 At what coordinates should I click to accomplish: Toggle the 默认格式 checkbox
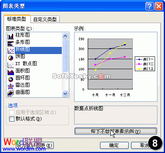coord(12,119)
